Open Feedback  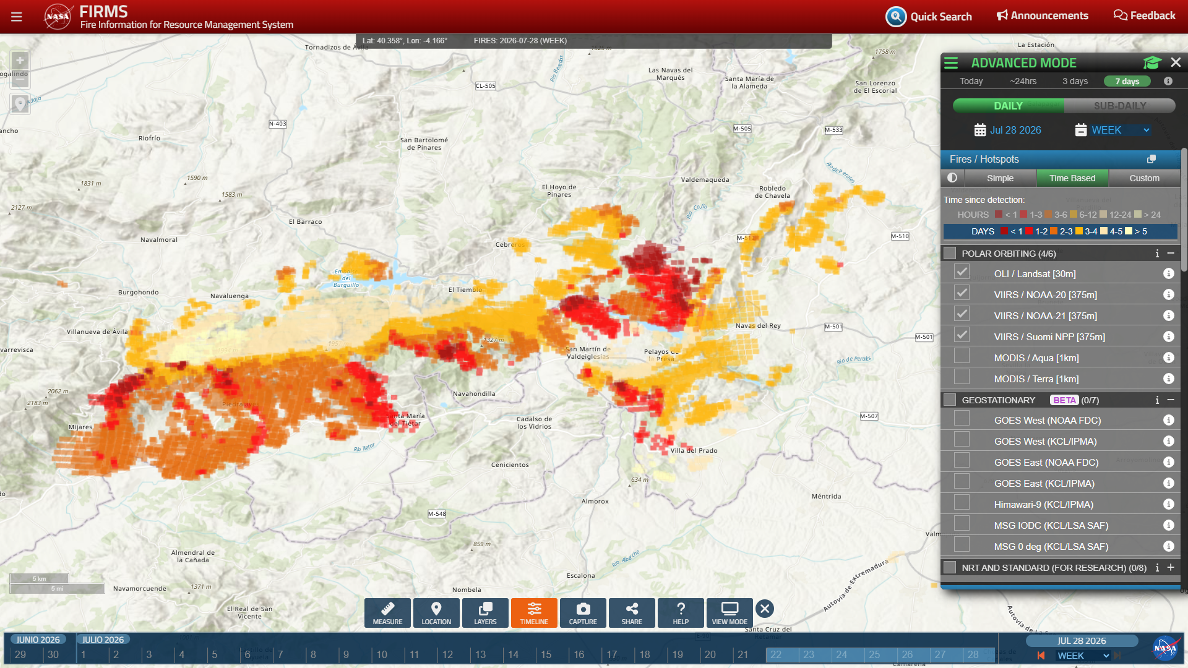pyautogui.click(x=1144, y=15)
